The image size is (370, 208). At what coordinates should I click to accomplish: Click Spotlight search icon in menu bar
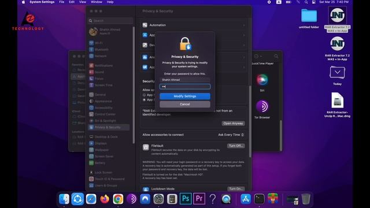pos(306,2)
